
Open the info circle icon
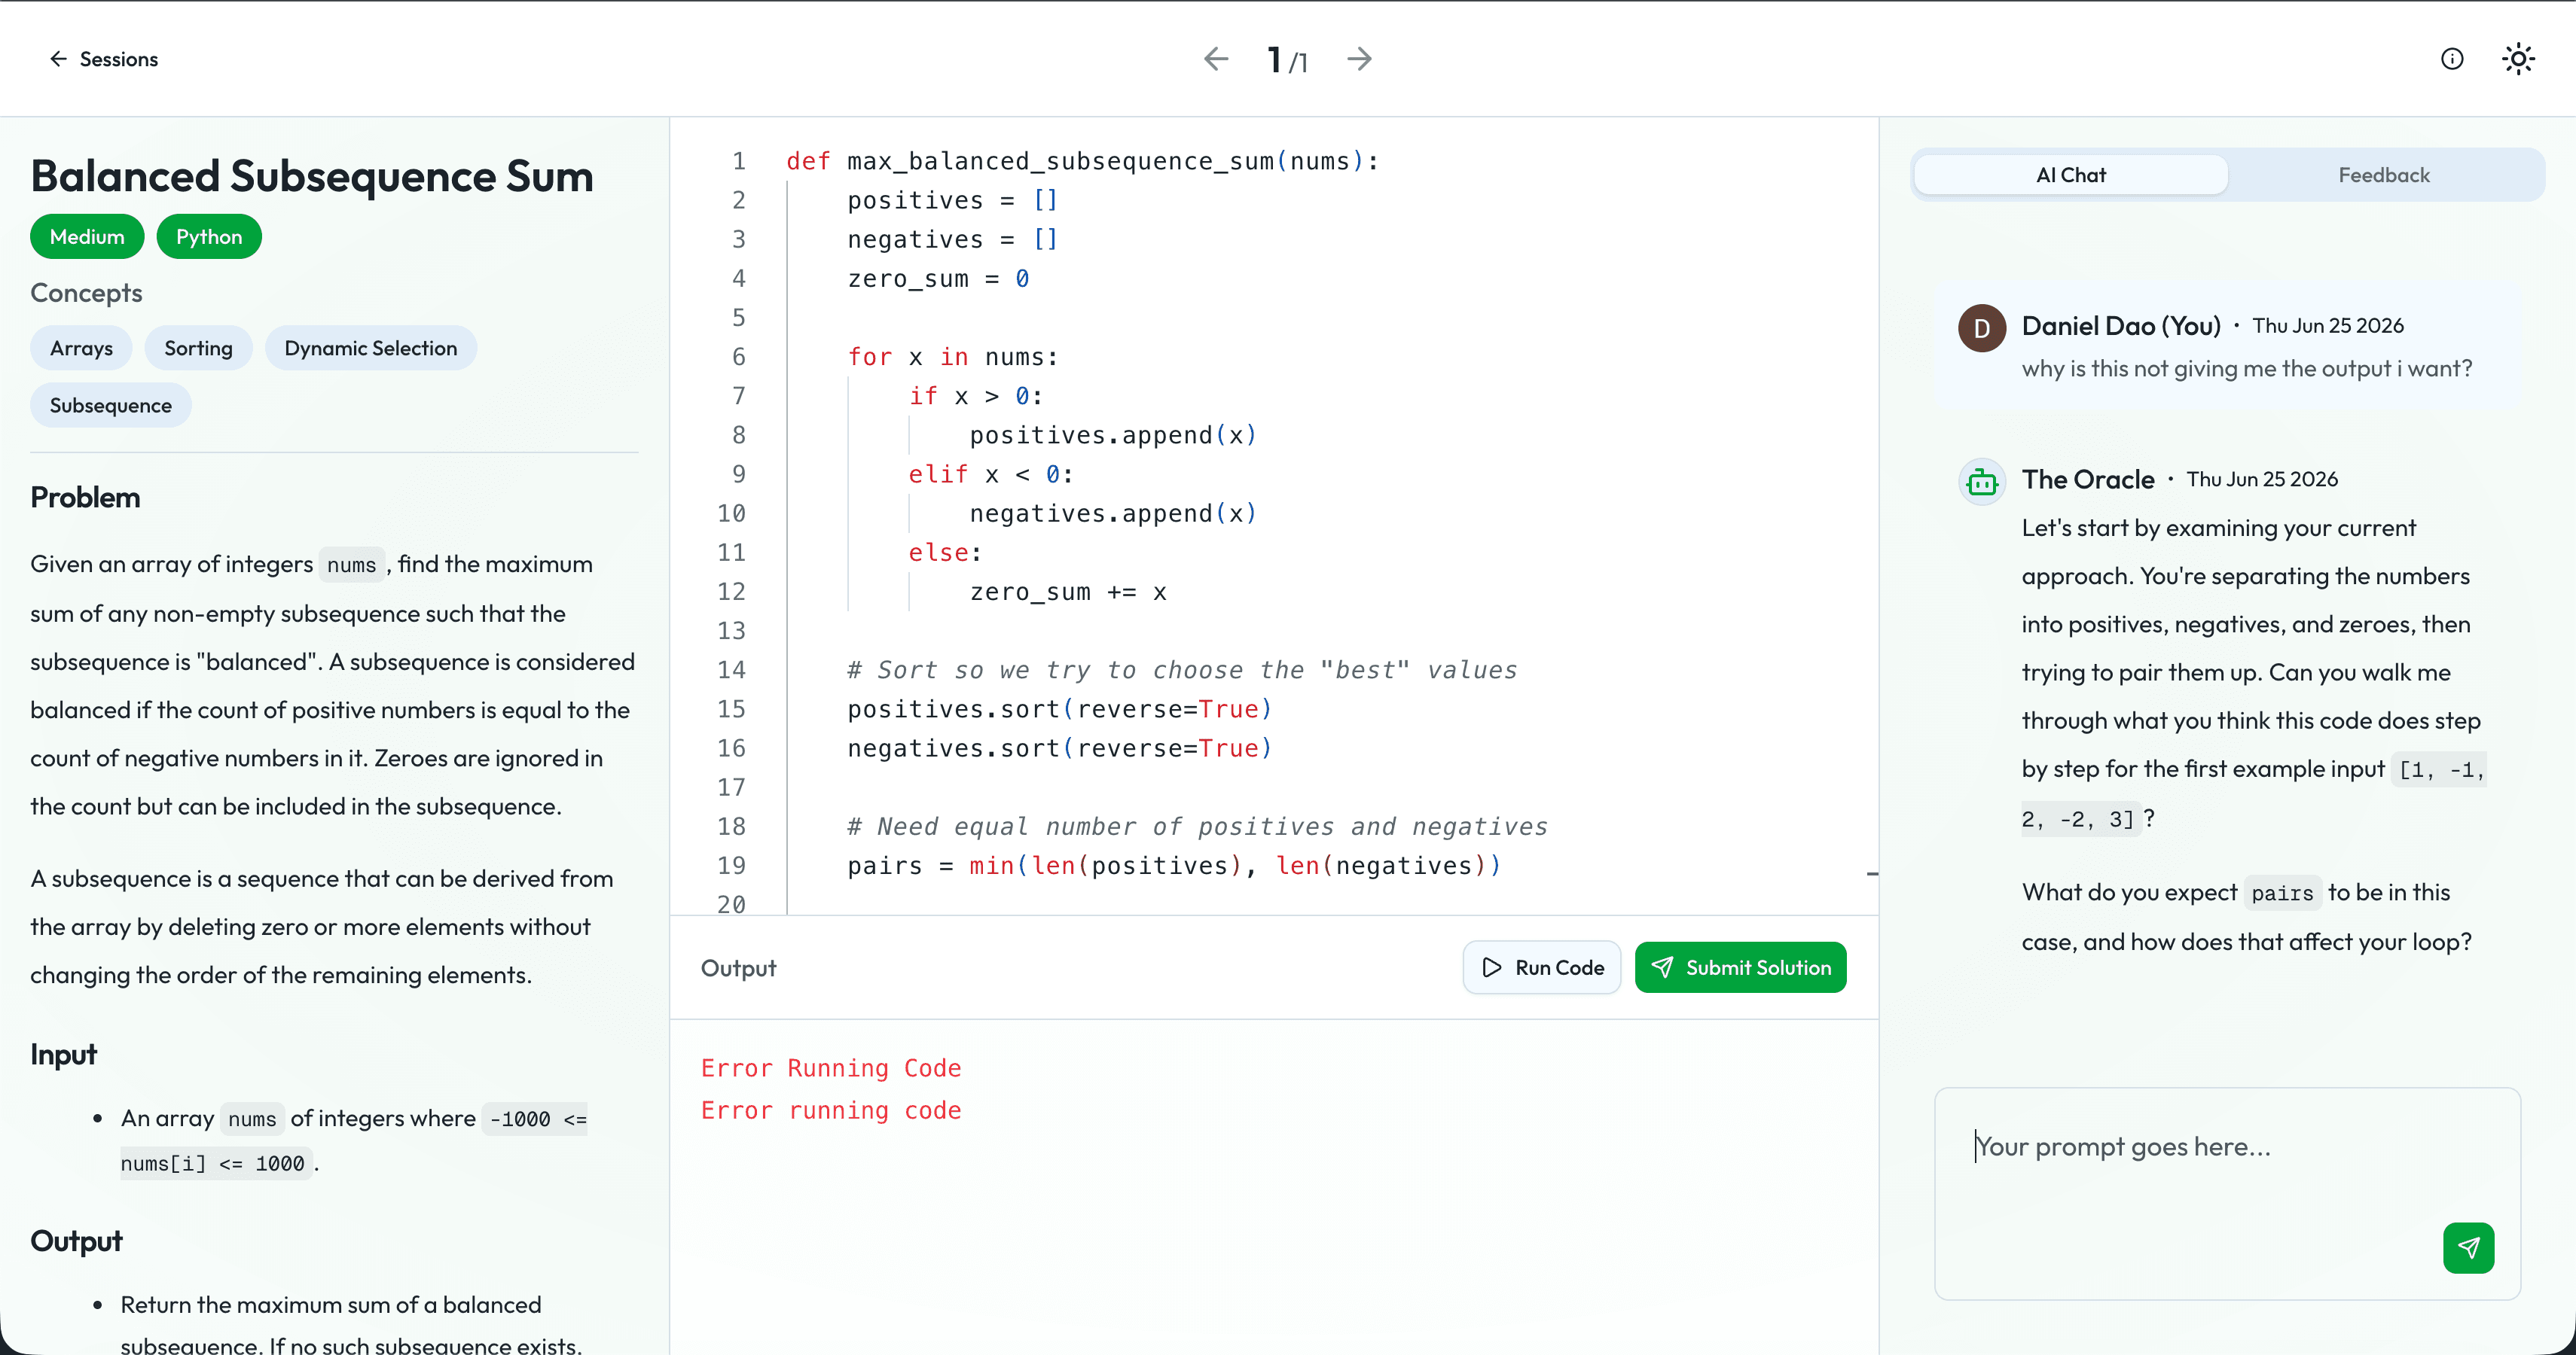coord(2452,59)
